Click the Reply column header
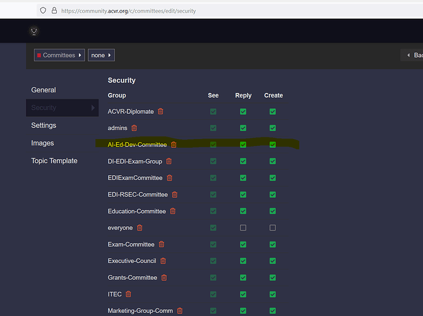The image size is (423, 316). 243,95
